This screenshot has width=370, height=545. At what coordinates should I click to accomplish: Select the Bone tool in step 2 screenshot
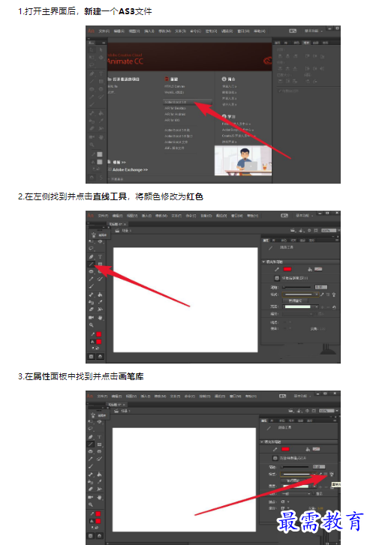(x=92, y=295)
